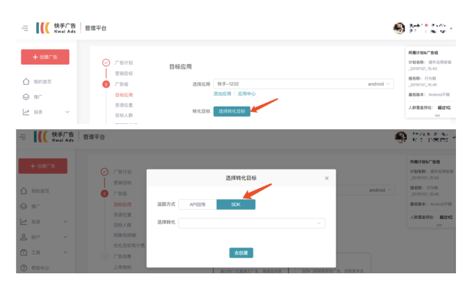Image resolution: width=466 pixels, height=281 pixels.
Task: Expand the 工具 sidebar chevron
Action: point(66,253)
